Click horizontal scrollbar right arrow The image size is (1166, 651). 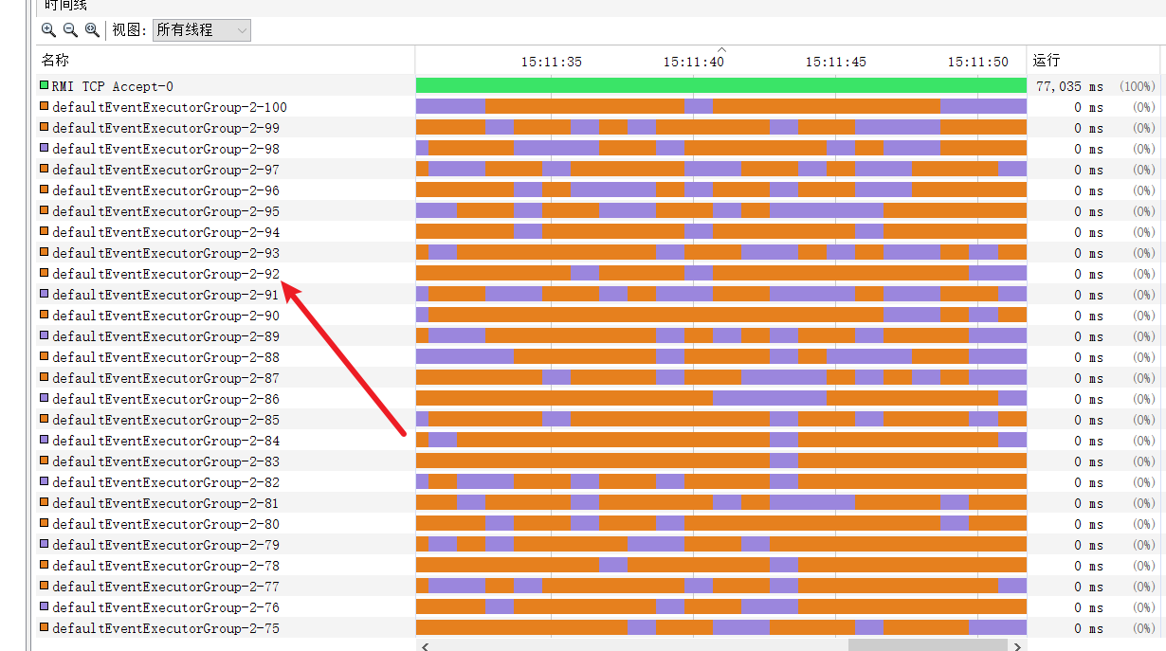[x=1017, y=645]
